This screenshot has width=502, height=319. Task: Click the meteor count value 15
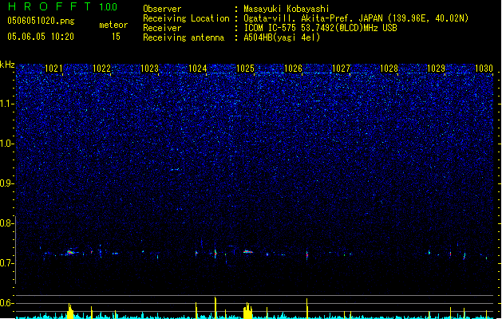point(116,37)
